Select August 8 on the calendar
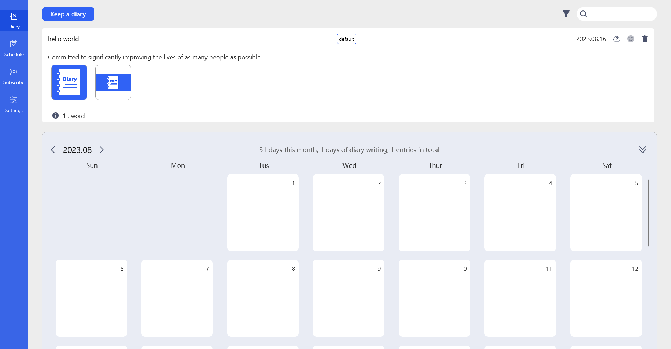The width and height of the screenshot is (671, 349). pos(263,298)
